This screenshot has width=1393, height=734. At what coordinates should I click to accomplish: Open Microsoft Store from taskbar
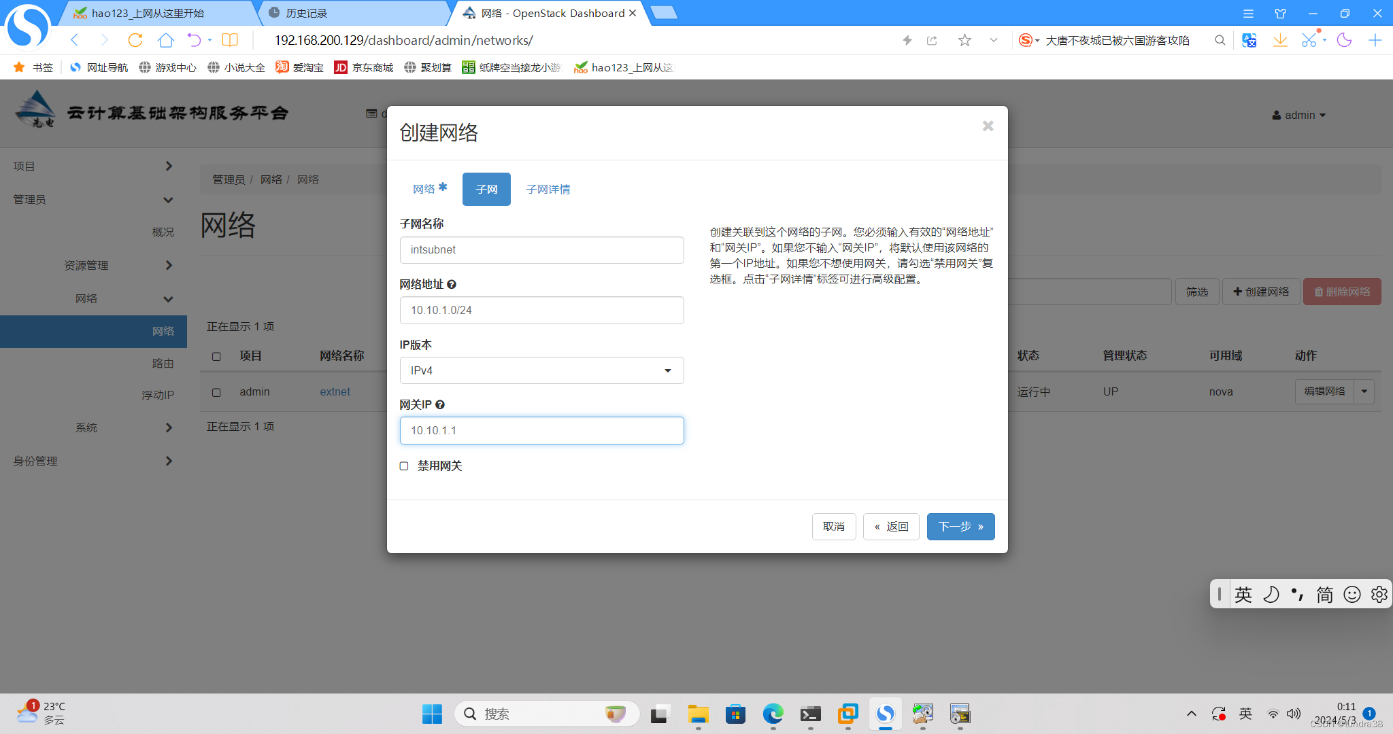click(735, 714)
